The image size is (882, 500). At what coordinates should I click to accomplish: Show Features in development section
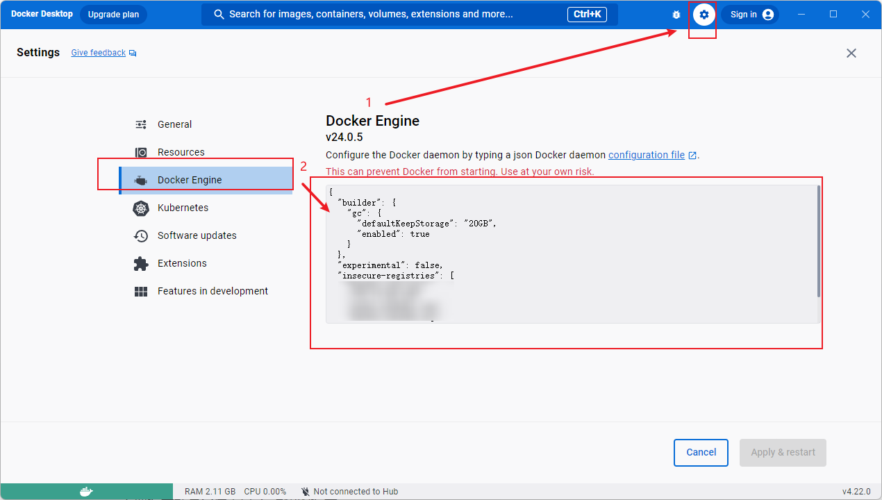(x=206, y=291)
